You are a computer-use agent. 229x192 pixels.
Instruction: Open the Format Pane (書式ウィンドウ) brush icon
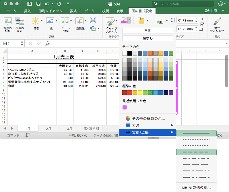pos(217,21)
